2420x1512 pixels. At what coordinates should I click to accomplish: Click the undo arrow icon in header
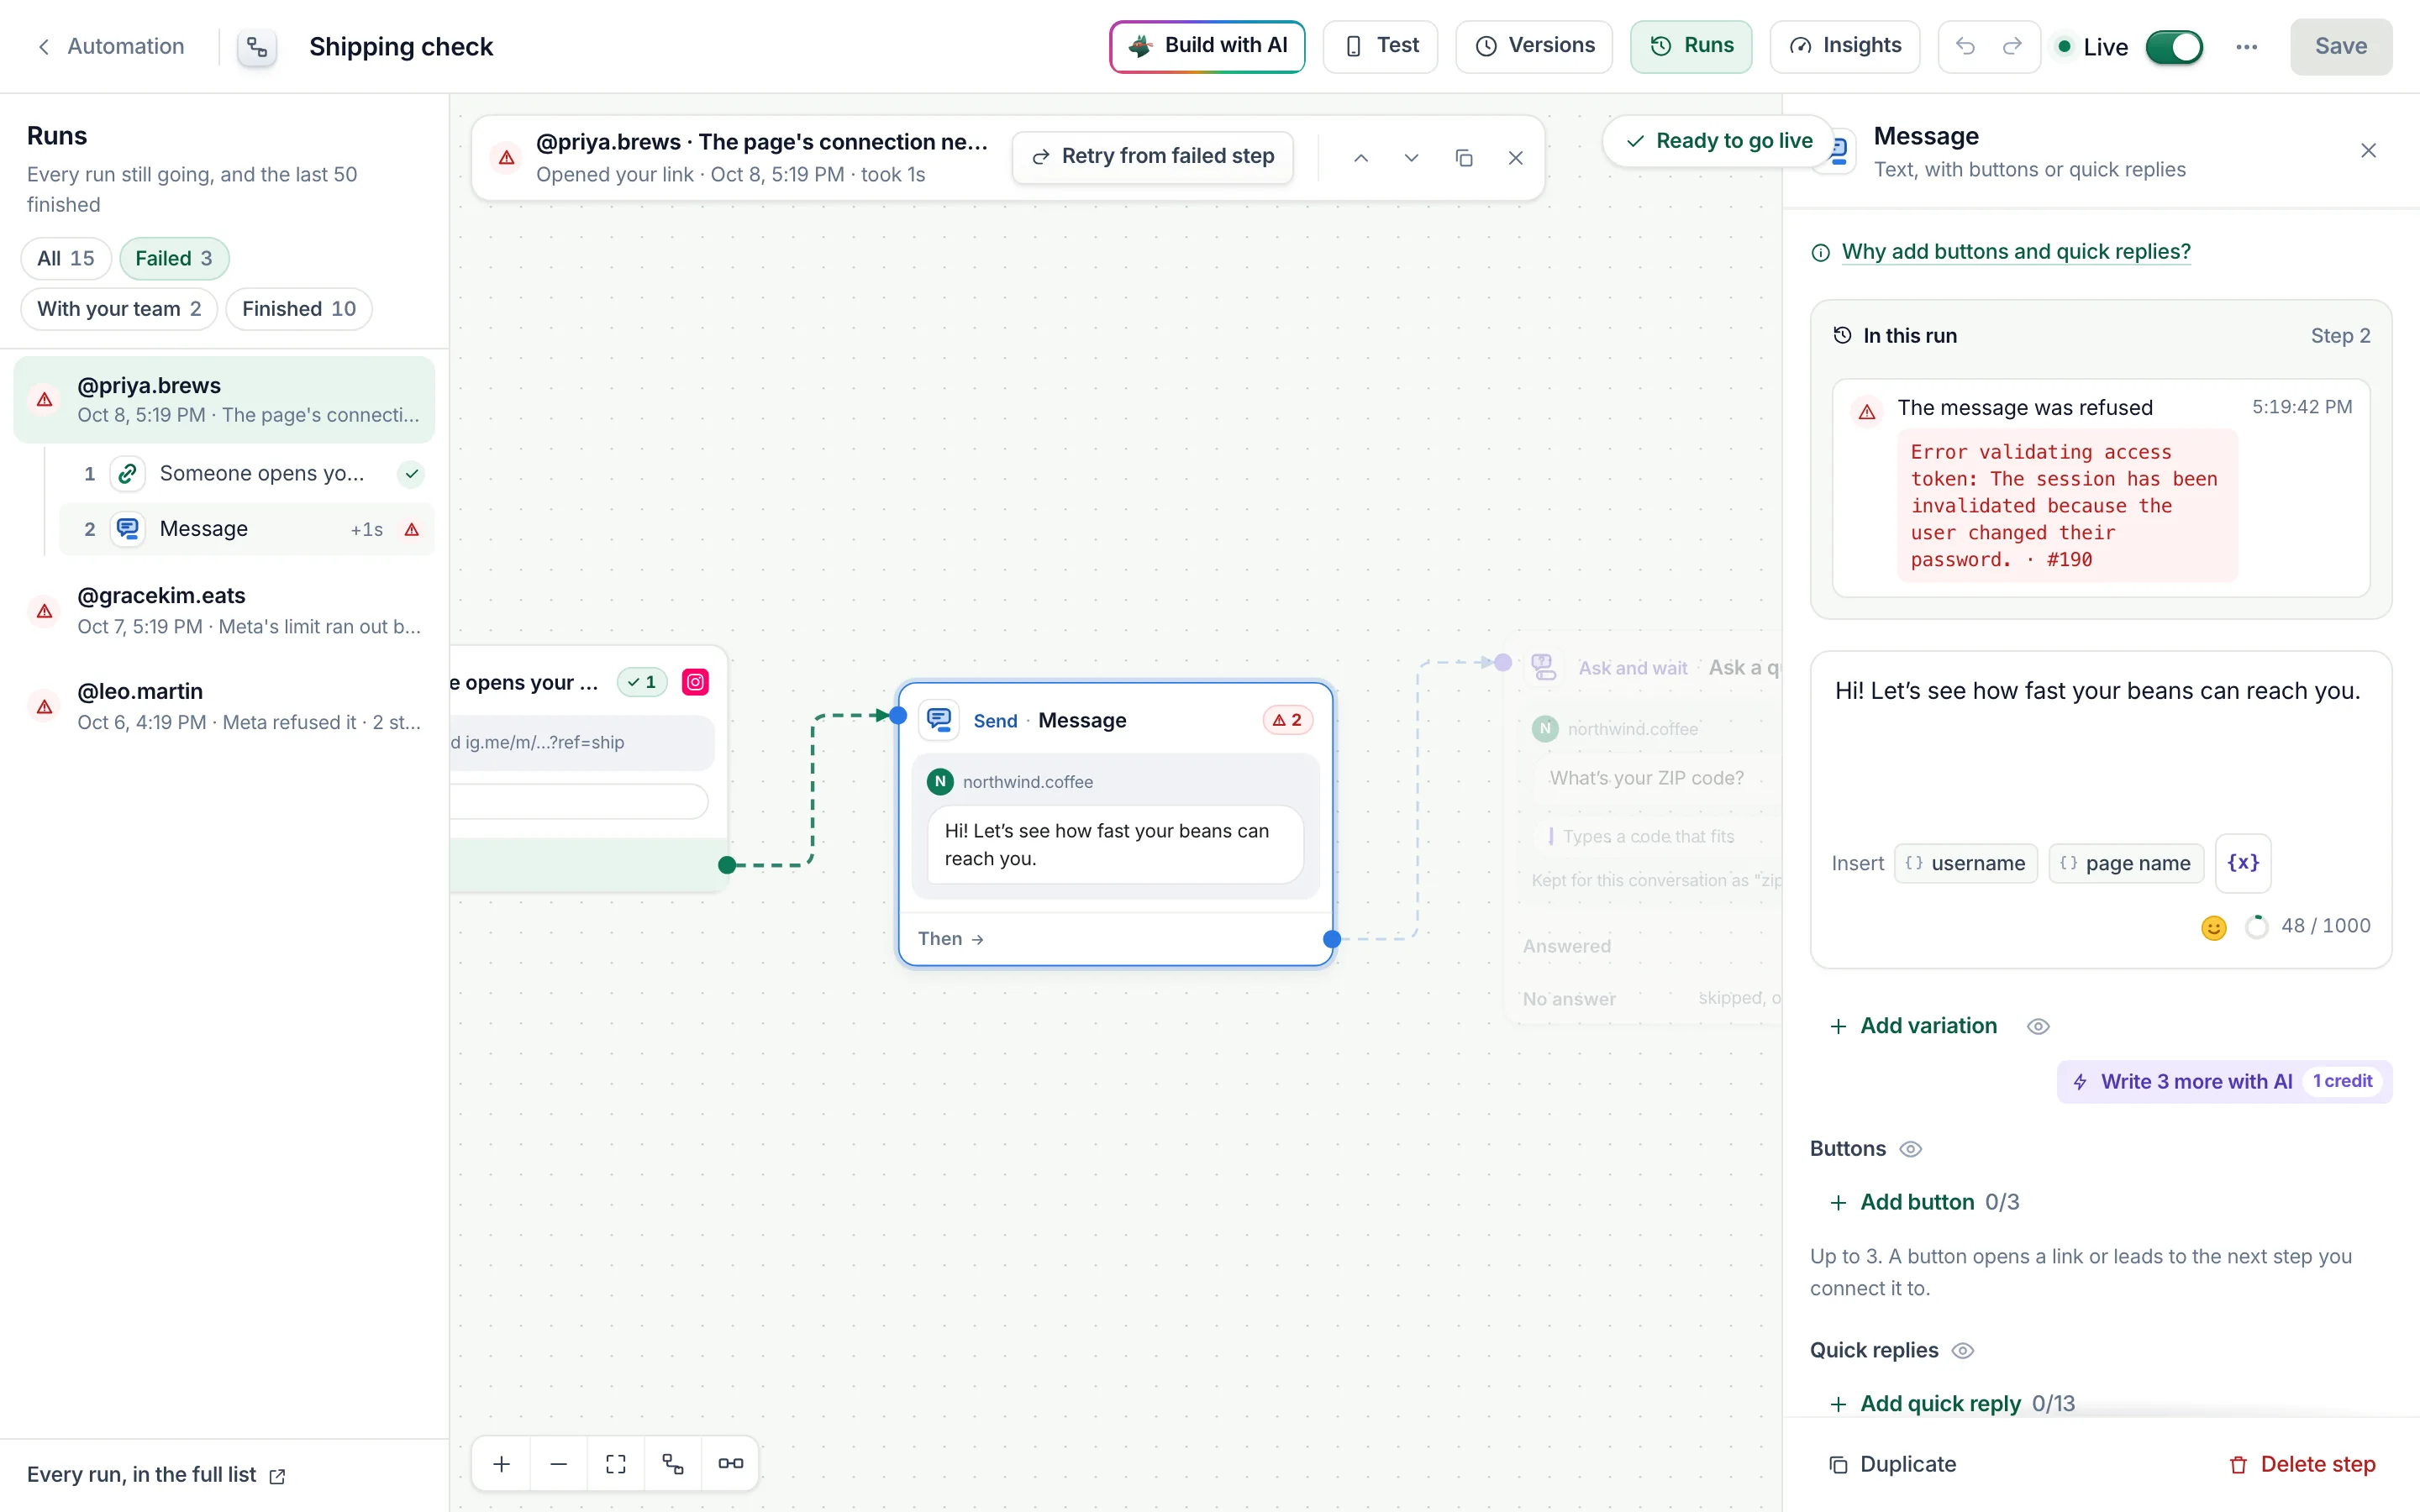1965,46
